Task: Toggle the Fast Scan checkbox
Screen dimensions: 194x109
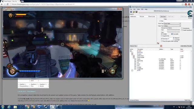Action: click(162, 39)
